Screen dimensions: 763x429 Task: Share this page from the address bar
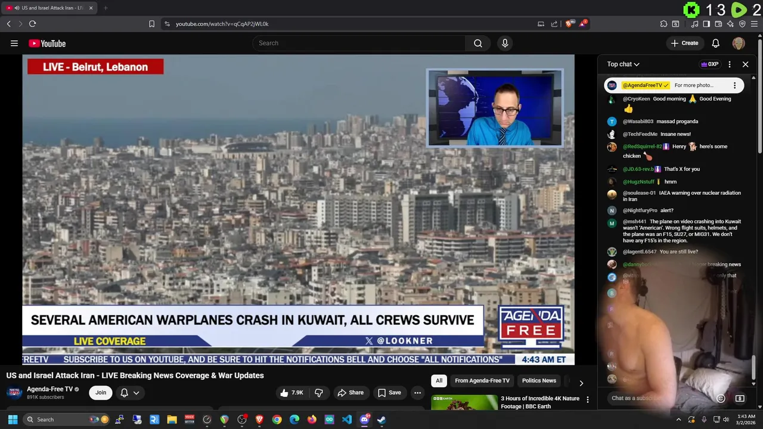tap(554, 24)
